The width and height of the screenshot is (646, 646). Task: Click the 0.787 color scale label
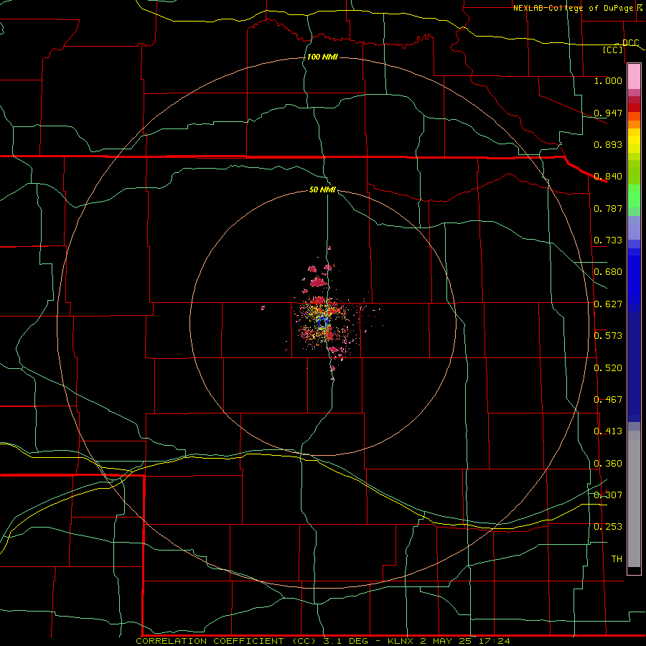608,208
